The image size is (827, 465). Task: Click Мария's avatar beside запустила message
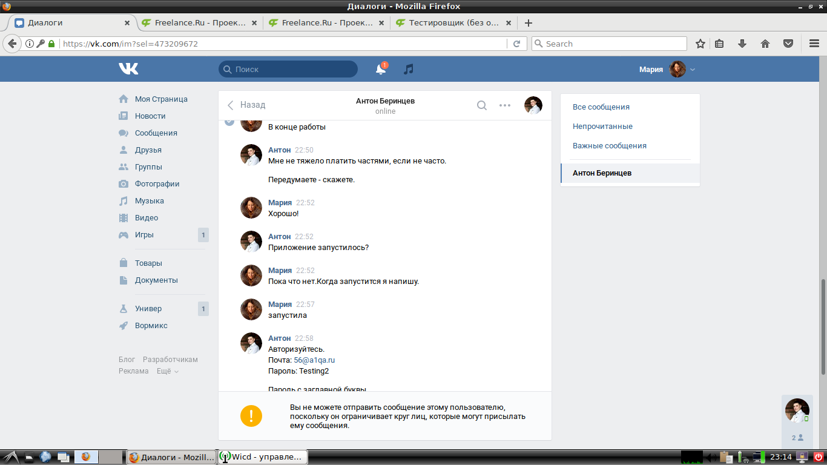click(251, 309)
